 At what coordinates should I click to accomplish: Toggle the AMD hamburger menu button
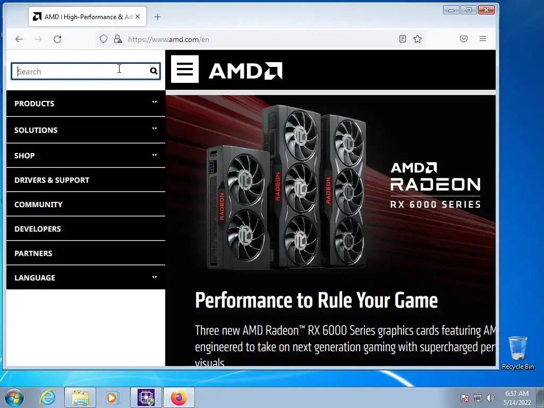point(185,69)
